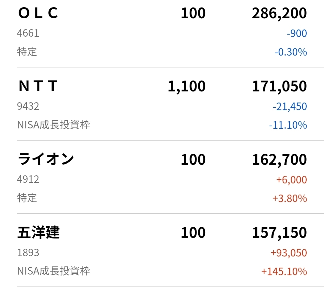Tap OLC's -0.30% loss percentage
The image size is (324, 289).
[291, 52]
